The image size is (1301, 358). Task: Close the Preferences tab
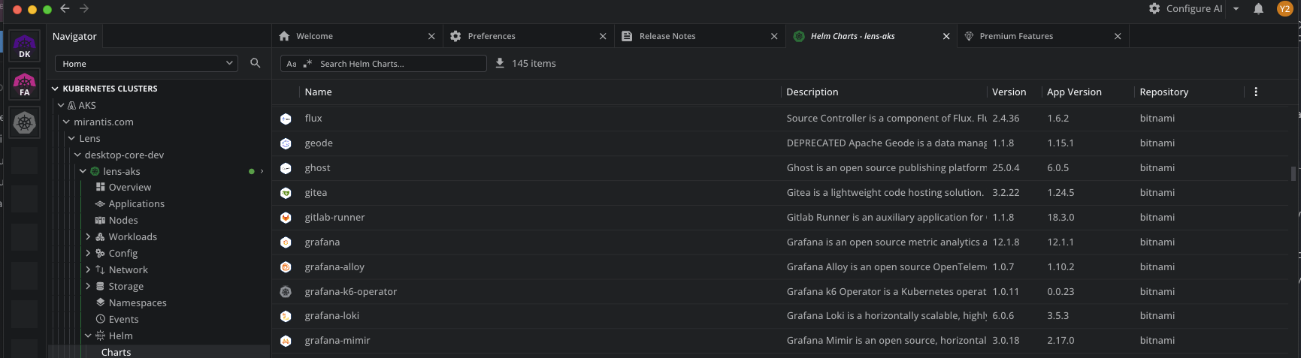[x=603, y=36]
